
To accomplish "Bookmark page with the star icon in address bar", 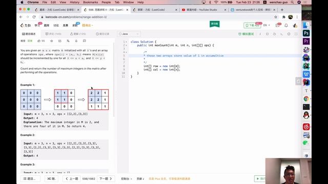I will point(276,17).
